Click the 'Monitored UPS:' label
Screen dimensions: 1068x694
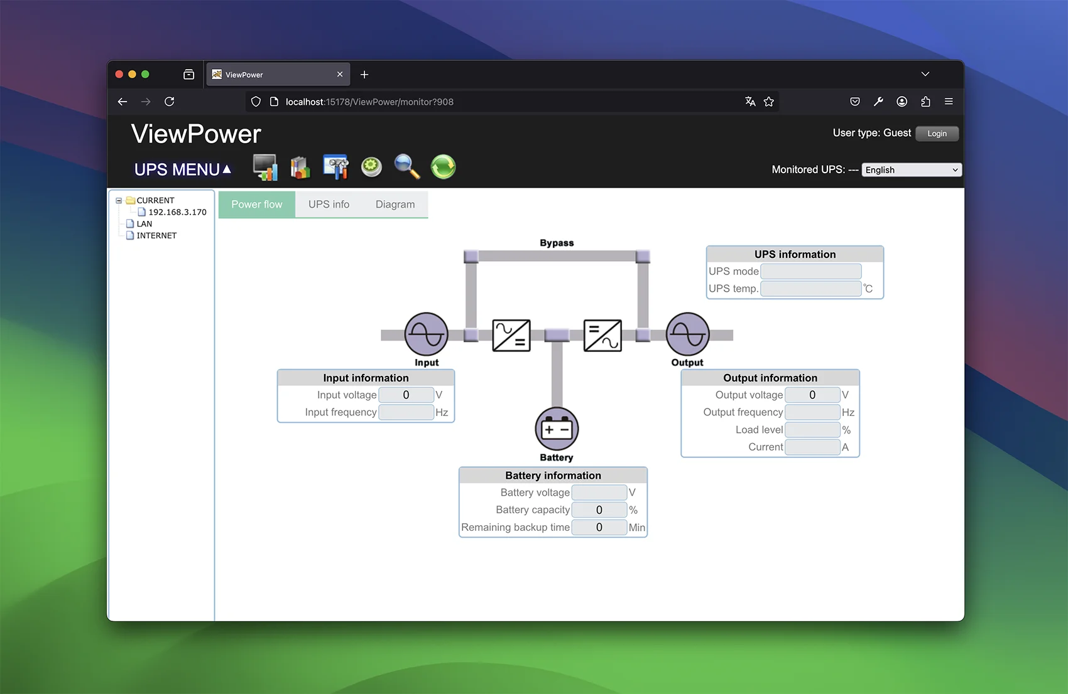(808, 169)
